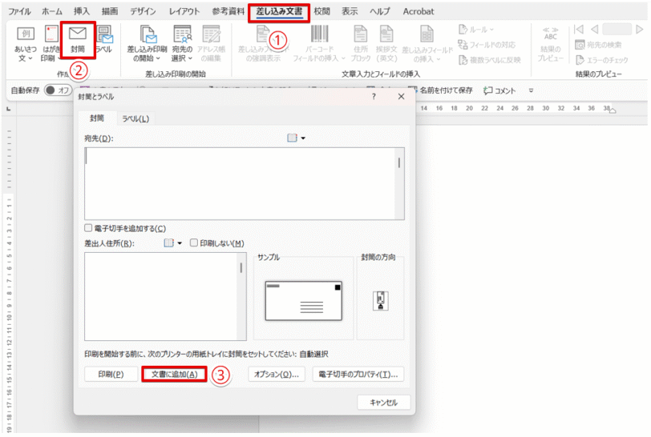Toggle 自動保存 autosave switch

[x=58, y=90]
